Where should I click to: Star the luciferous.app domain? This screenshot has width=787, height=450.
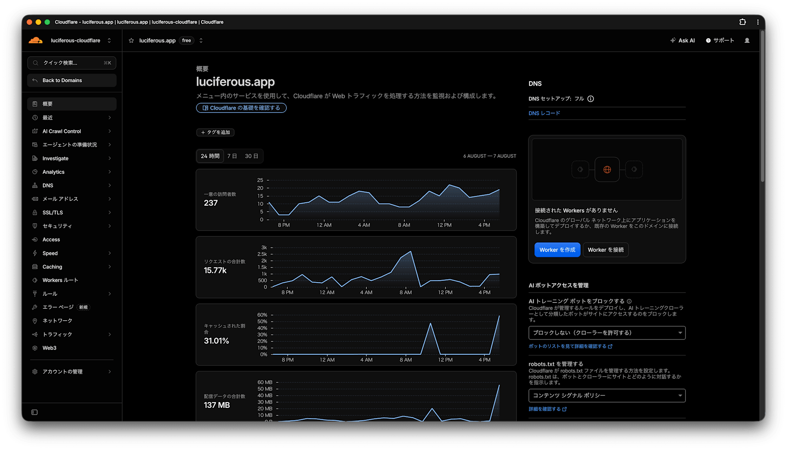point(131,41)
